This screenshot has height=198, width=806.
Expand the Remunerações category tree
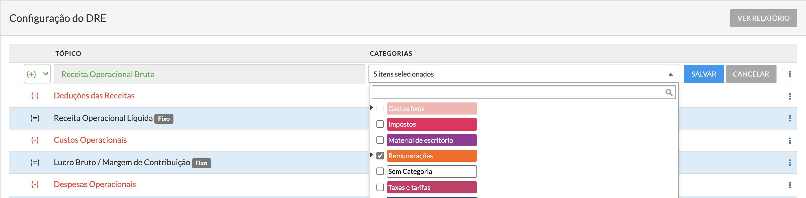(371, 155)
